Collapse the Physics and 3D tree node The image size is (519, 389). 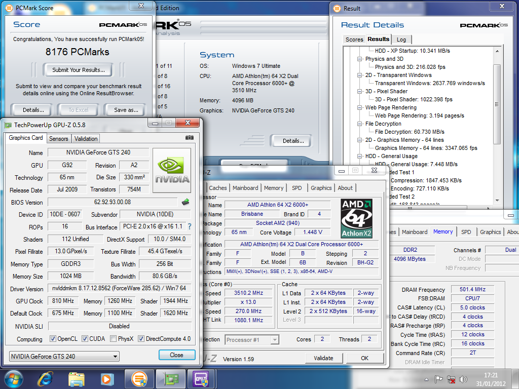pyautogui.click(x=359, y=59)
